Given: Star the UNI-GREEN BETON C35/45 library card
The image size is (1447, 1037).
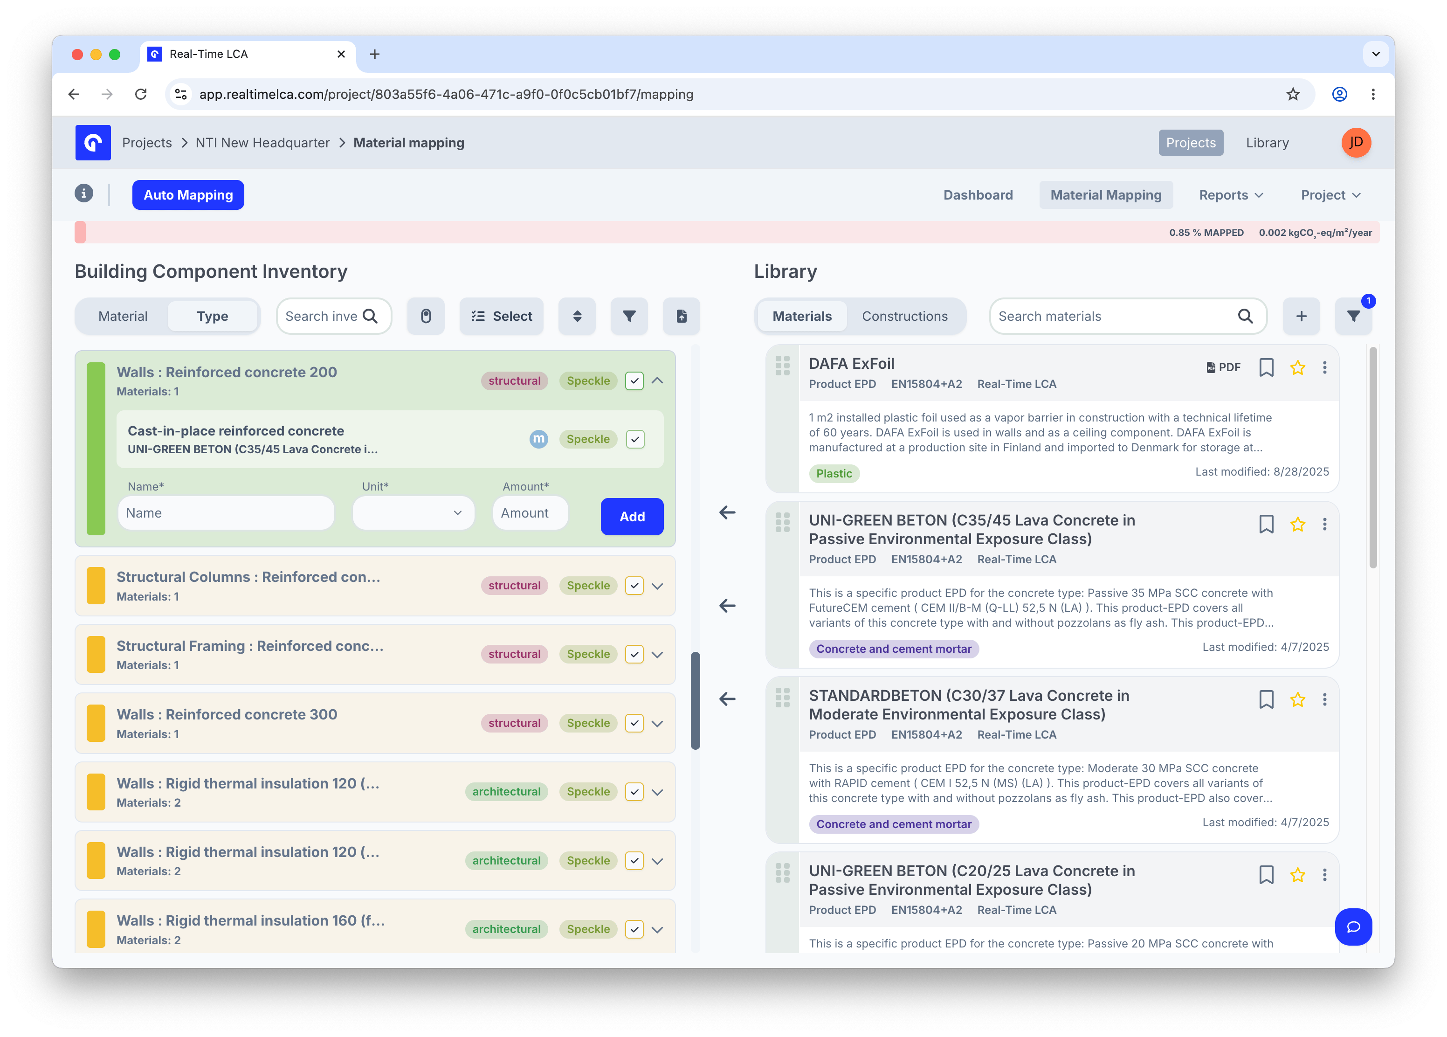Looking at the screenshot, I should click(x=1298, y=525).
